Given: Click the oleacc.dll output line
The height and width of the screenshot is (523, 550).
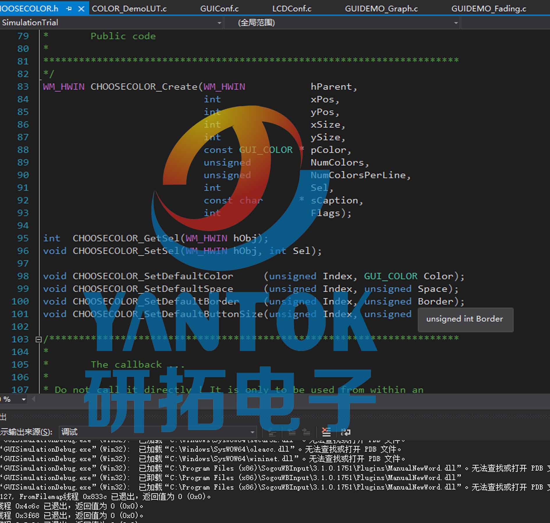Looking at the screenshot, I should [x=201, y=449].
